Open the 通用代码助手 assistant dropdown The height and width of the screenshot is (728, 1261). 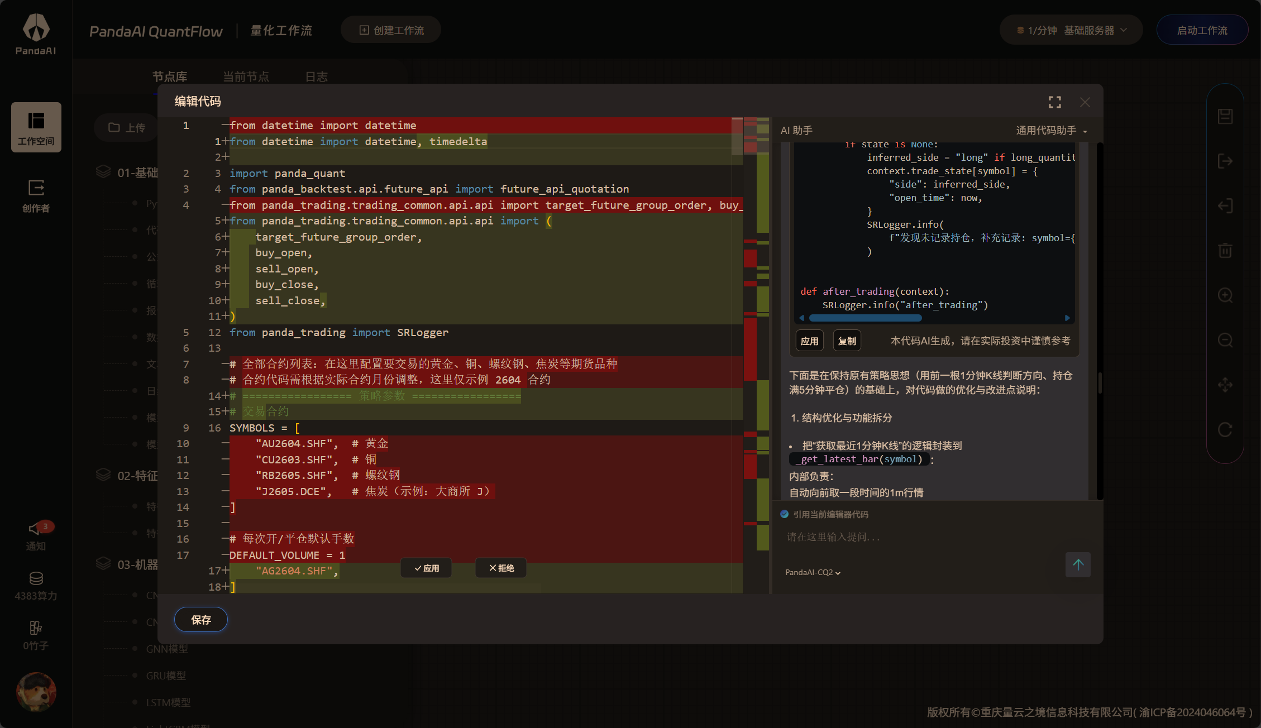[1052, 131]
